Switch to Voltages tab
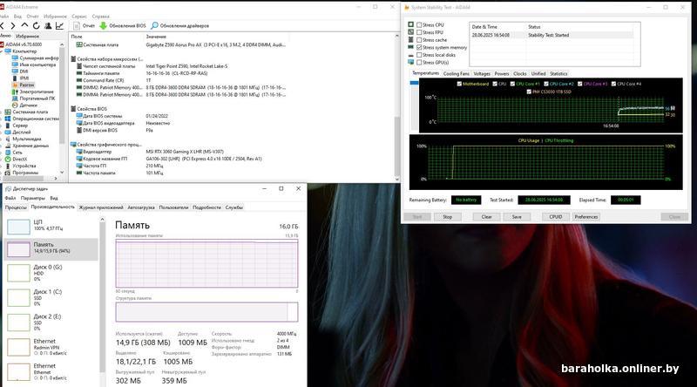Viewport: 697px width, 387px height. click(482, 73)
